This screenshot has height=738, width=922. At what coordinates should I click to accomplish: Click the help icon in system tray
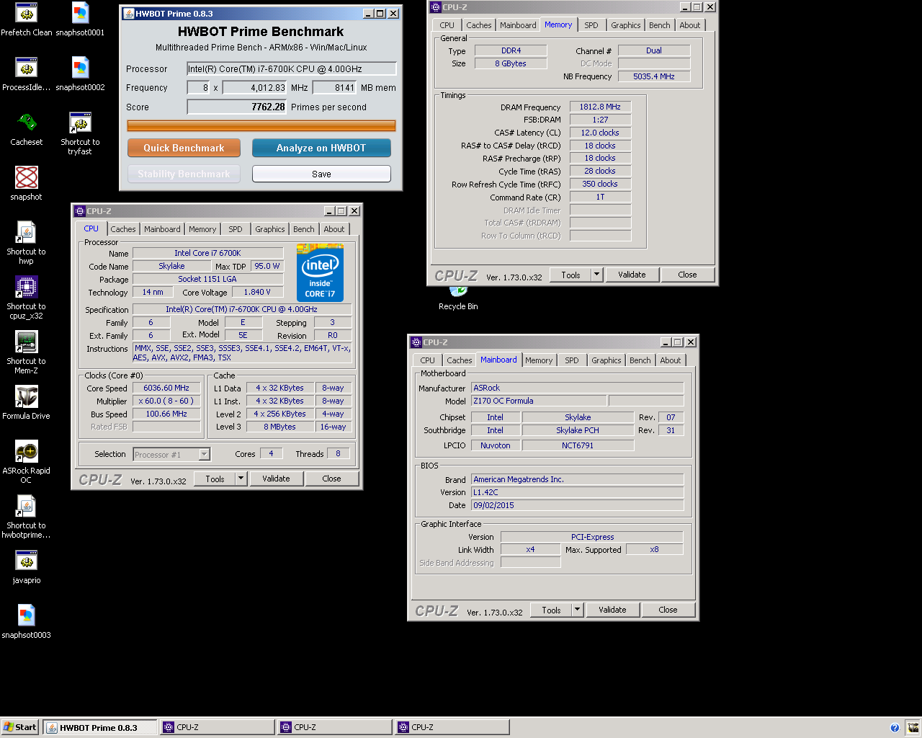pyautogui.click(x=895, y=728)
